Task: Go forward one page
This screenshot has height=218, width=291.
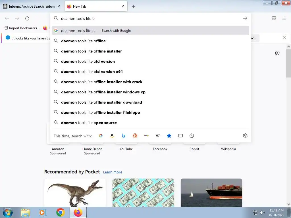Action: (x=17, y=18)
